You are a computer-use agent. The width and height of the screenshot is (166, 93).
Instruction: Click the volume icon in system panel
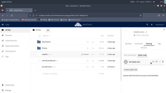pos(154,2)
